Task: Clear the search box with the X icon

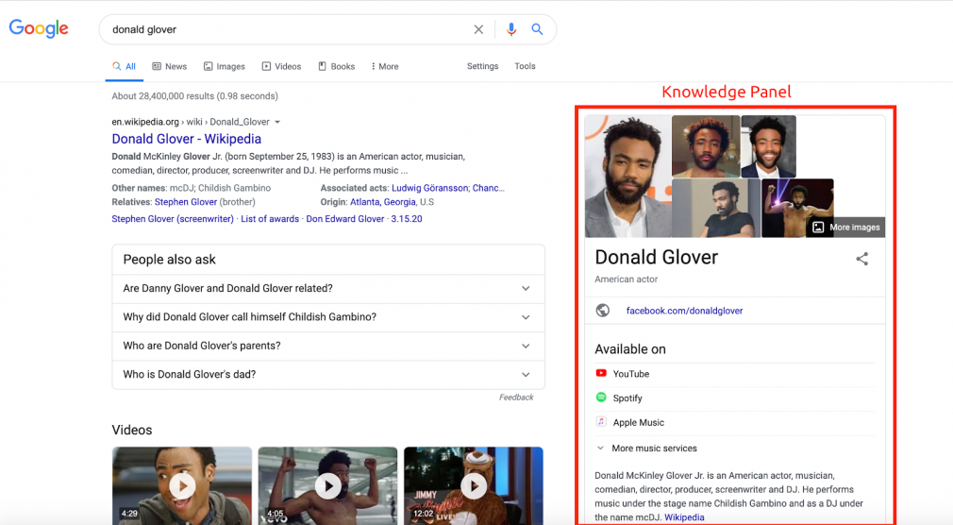Action: [x=479, y=29]
